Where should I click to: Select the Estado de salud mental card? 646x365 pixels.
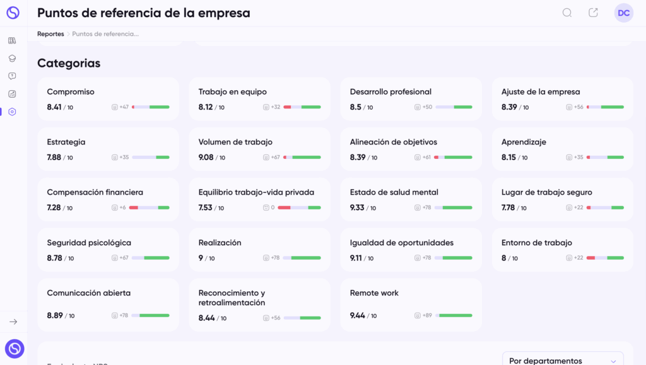(411, 200)
